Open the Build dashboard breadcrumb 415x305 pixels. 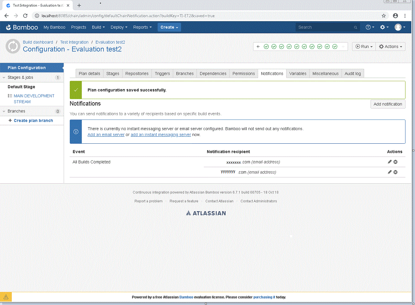tap(38, 42)
